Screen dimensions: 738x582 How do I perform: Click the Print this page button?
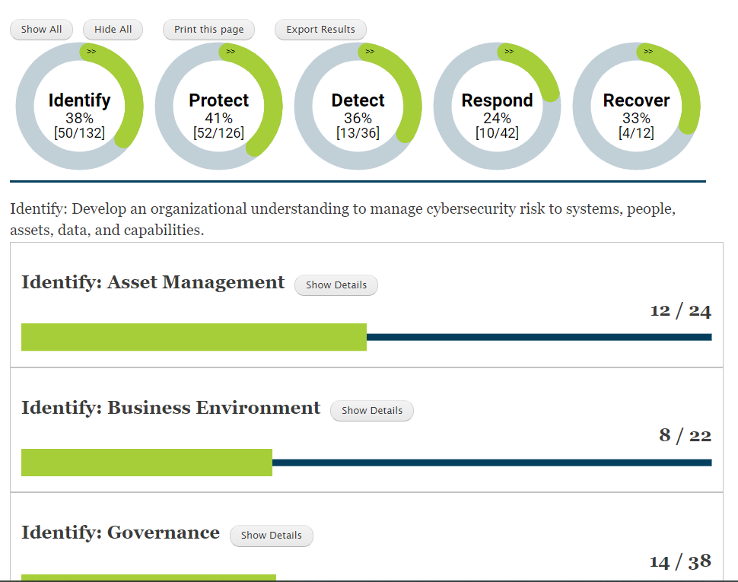(208, 30)
